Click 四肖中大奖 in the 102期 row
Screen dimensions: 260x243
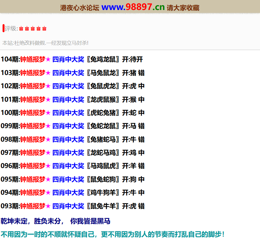(x=68, y=86)
